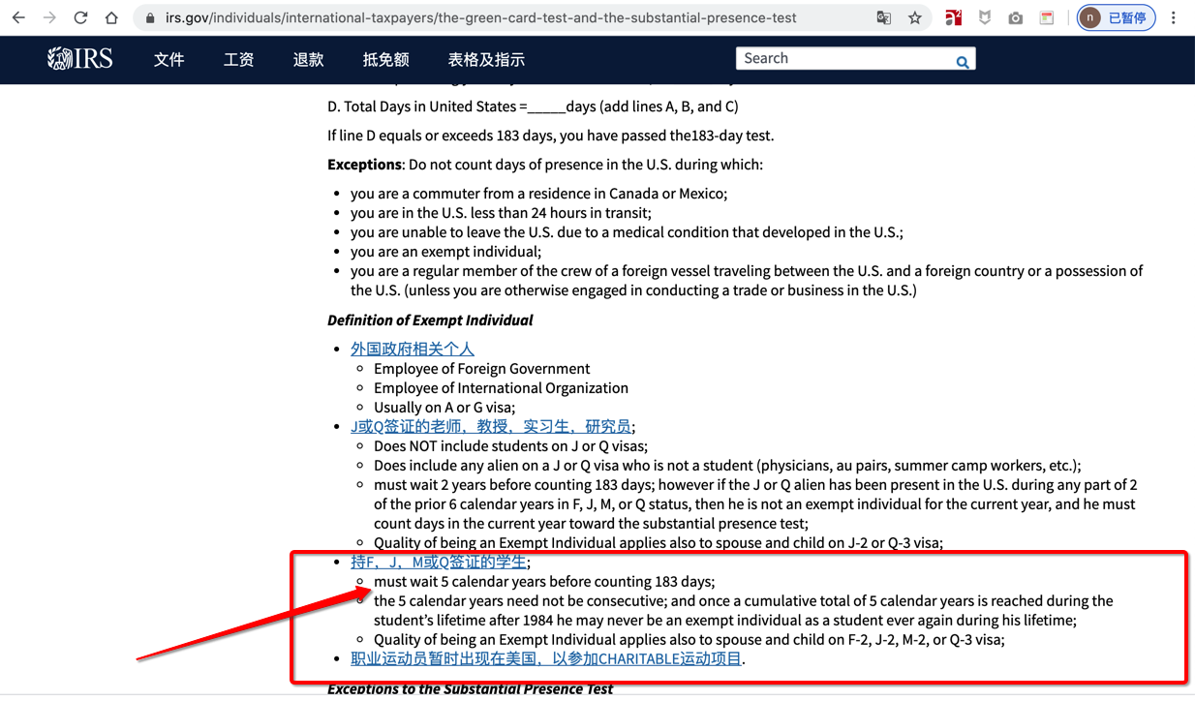Viewport: 1195px width, 701px height.
Task: Open the 已暂停 profile button
Action: (x=1116, y=17)
